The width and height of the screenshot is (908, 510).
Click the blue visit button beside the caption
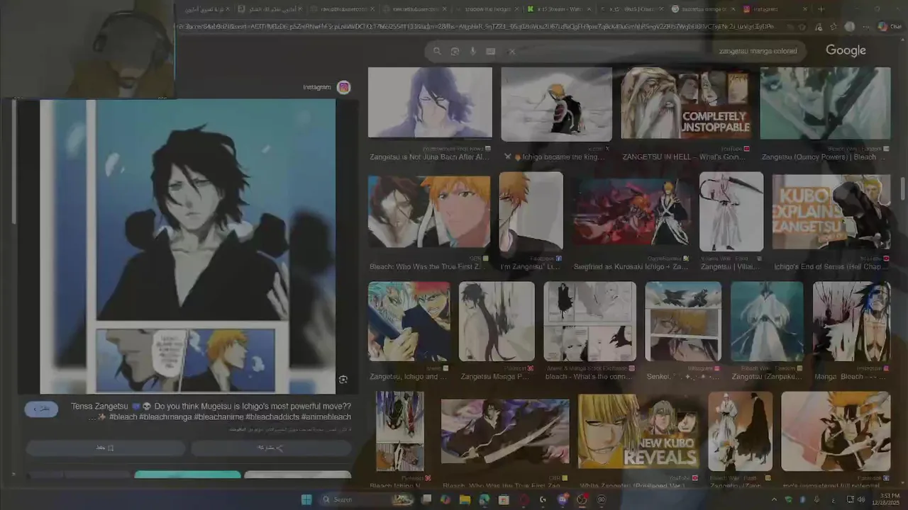click(41, 409)
